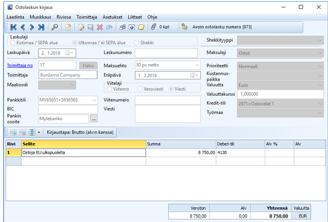Select the Veroviesti radio button
The image size is (328, 222).
(140, 89)
